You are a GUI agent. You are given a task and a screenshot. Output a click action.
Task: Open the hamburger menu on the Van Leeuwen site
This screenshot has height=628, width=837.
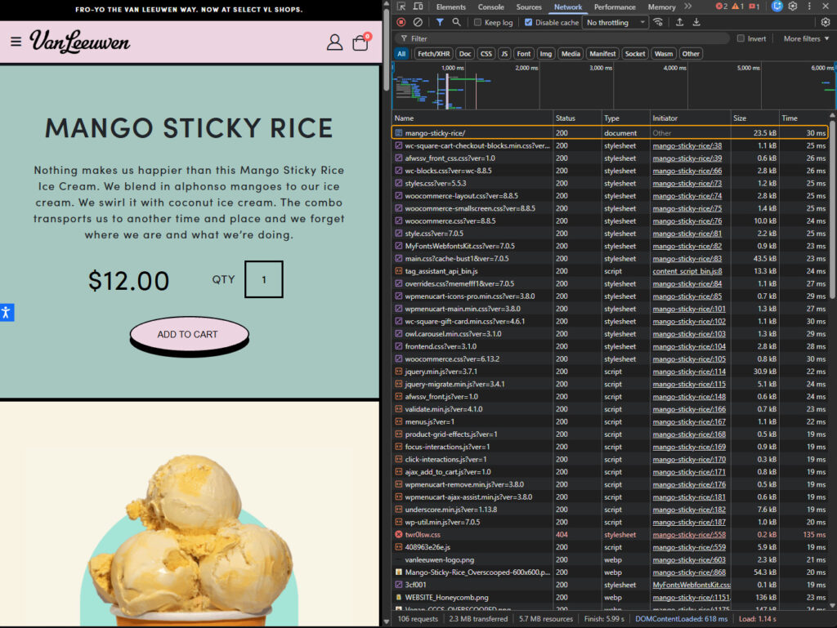[16, 42]
